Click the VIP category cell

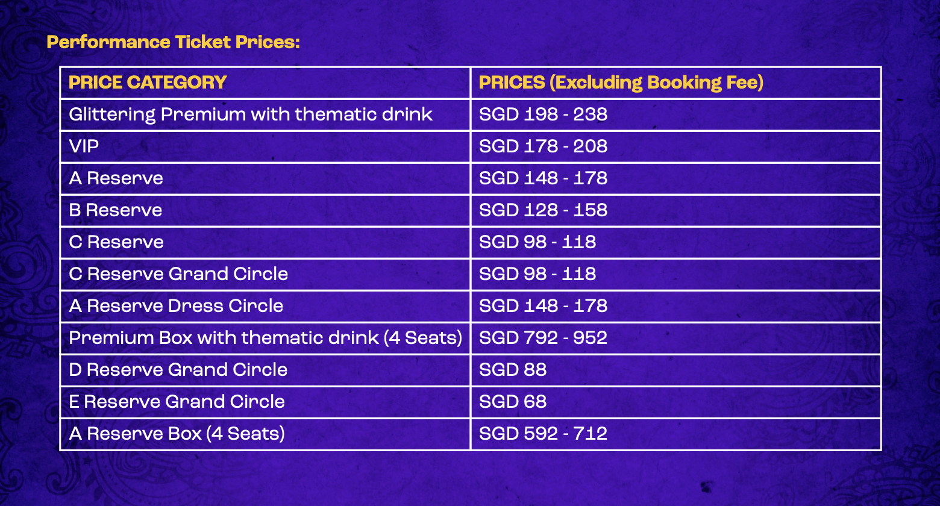84,146
